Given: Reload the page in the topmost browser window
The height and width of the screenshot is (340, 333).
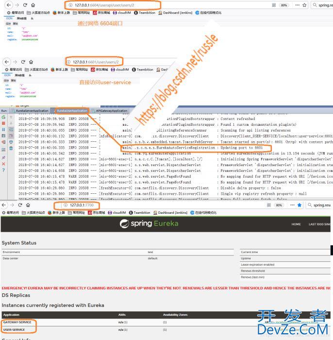Looking at the screenshot, I should point(22,5).
